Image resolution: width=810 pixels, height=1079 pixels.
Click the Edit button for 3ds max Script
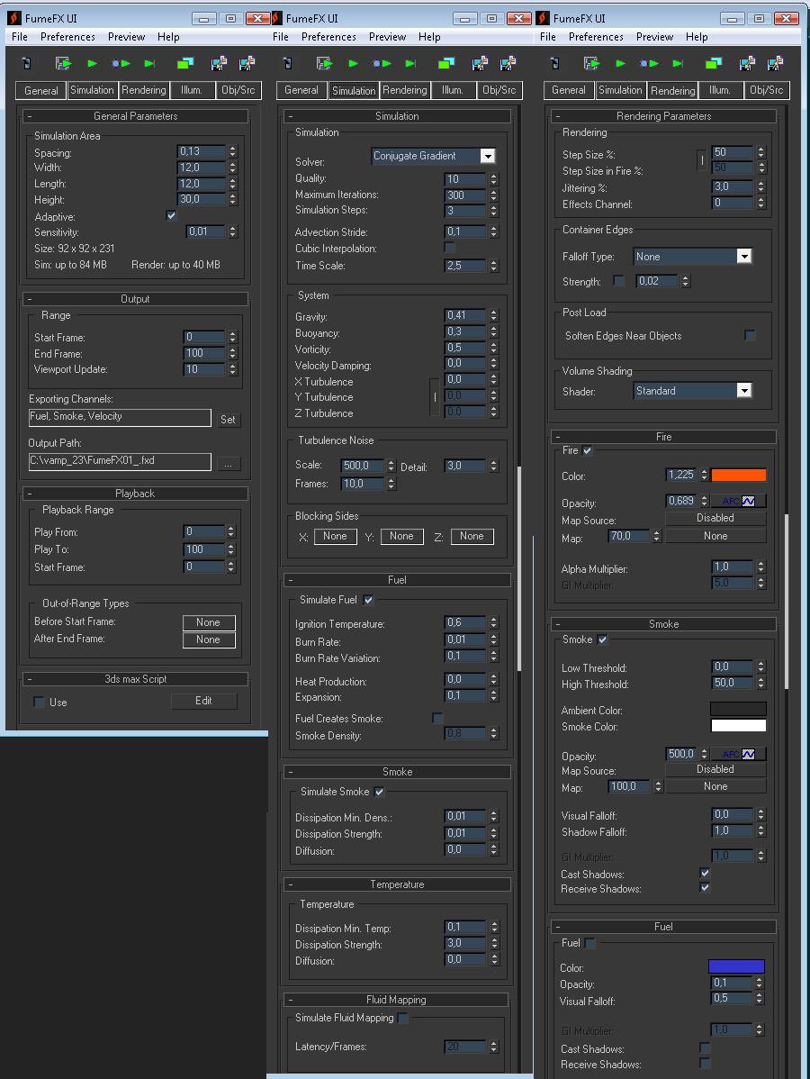coord(203,701)
